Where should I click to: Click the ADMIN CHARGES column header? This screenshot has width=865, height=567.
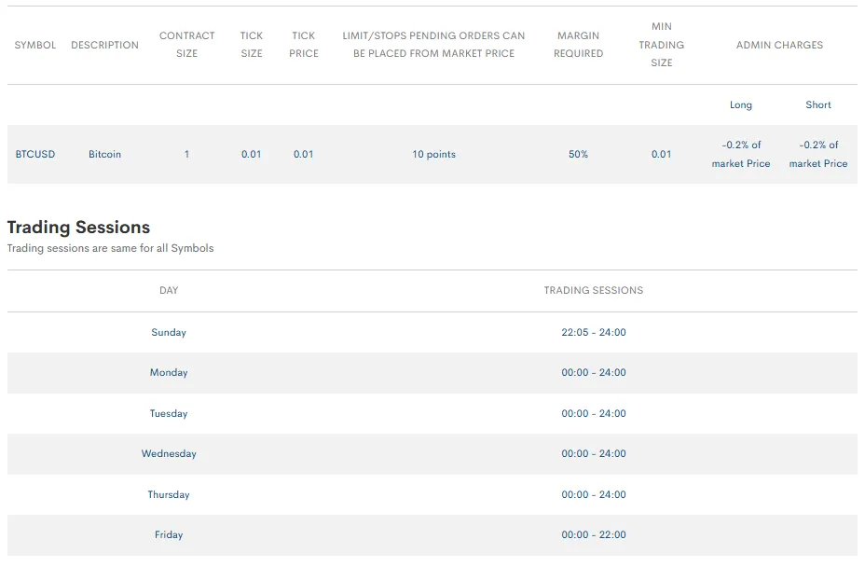779,45
